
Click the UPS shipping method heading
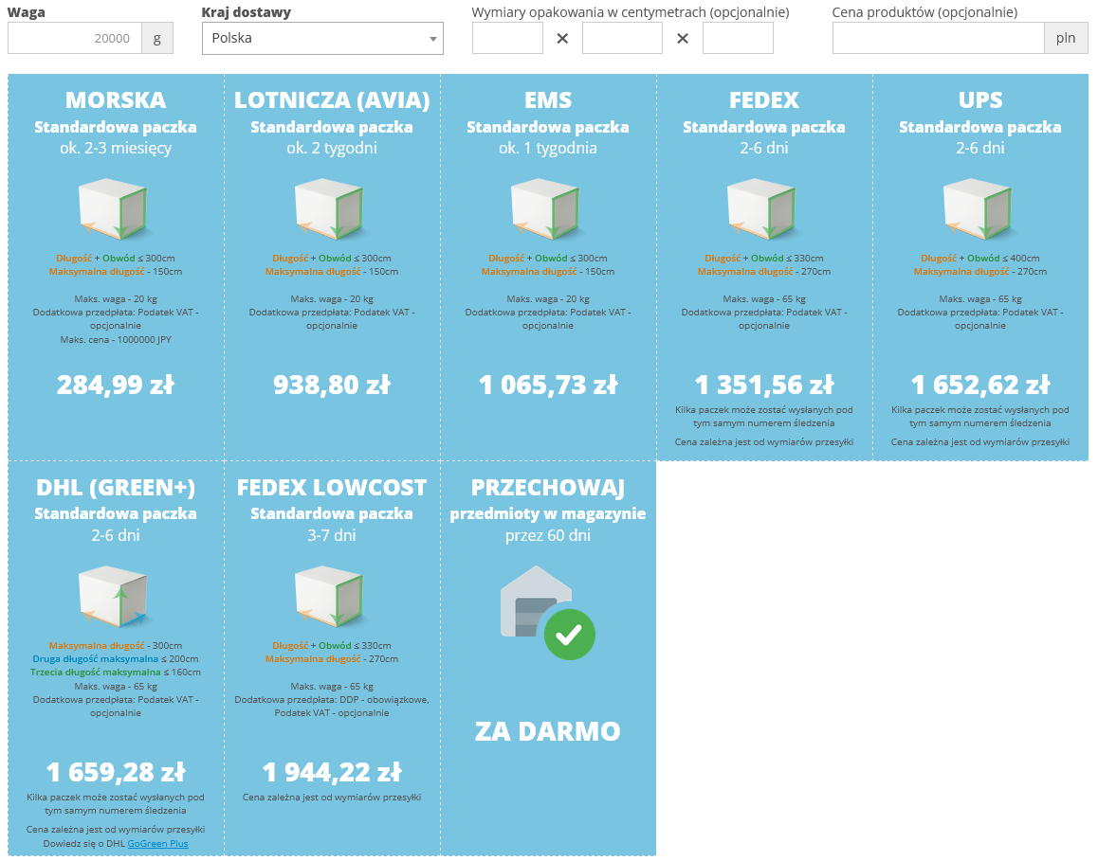coord(979,100)
